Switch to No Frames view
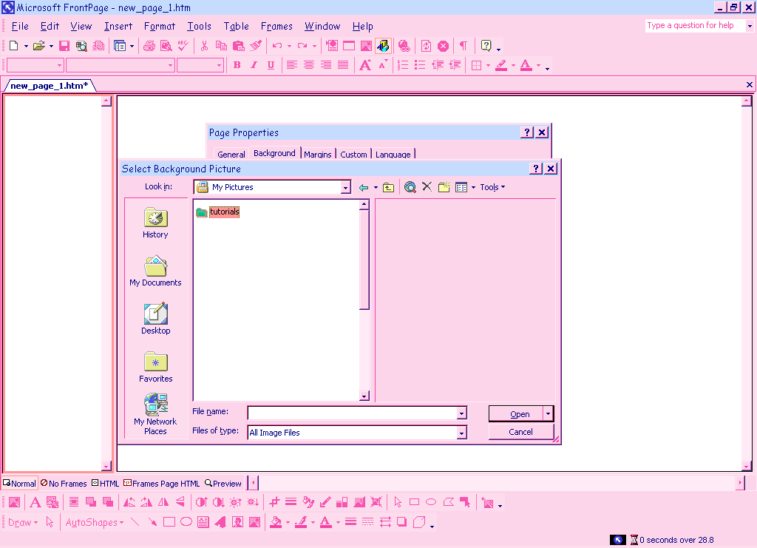 [64, 484]
